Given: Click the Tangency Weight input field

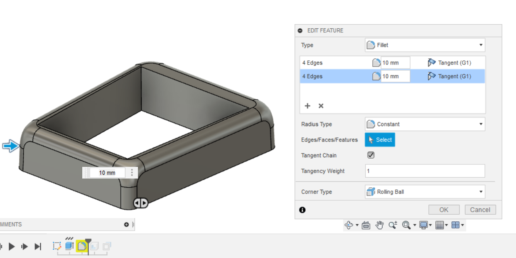Looking at the screenshot, I should (x=425, y=171).
